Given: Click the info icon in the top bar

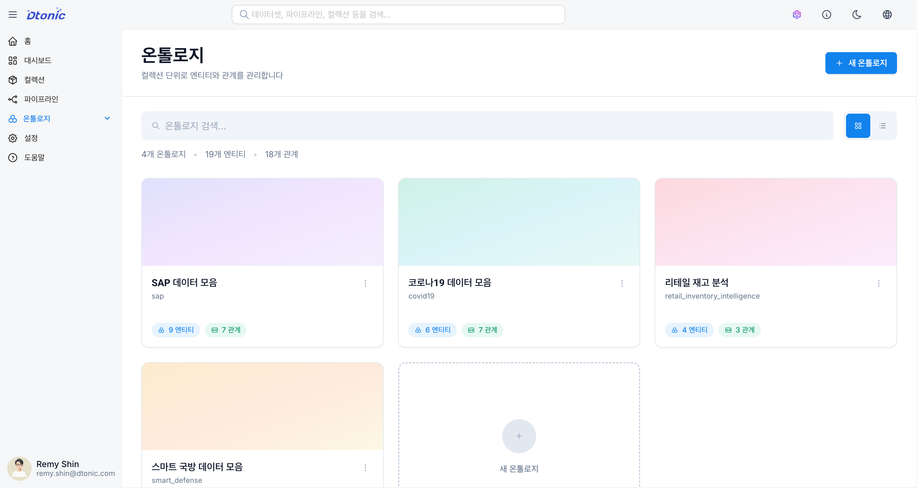Looking at the screenshot, I should 827,15.
